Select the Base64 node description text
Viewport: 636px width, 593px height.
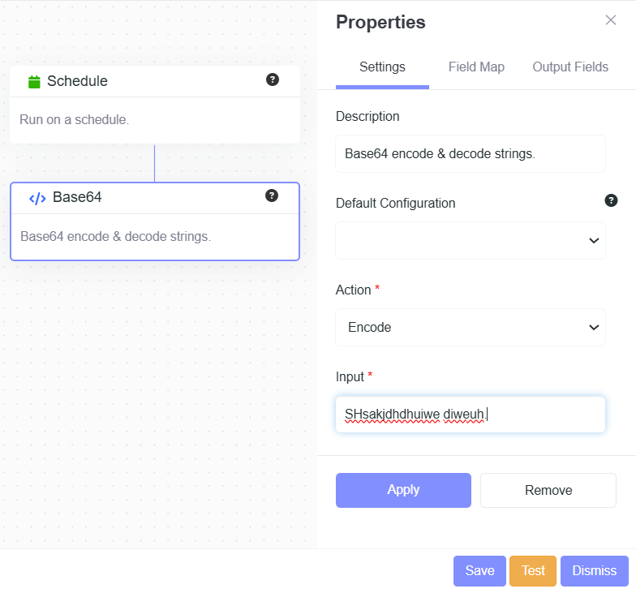coord(115,237)
